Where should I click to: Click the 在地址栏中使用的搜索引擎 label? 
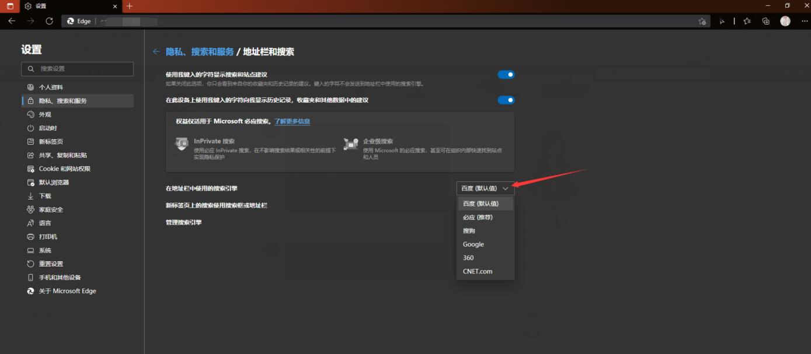(x=201, y=188)
